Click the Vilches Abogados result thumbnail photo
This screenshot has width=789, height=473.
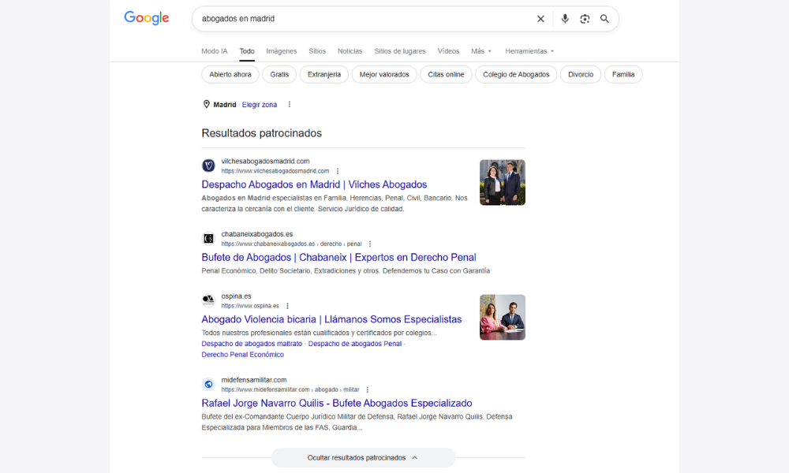[502, 182]
